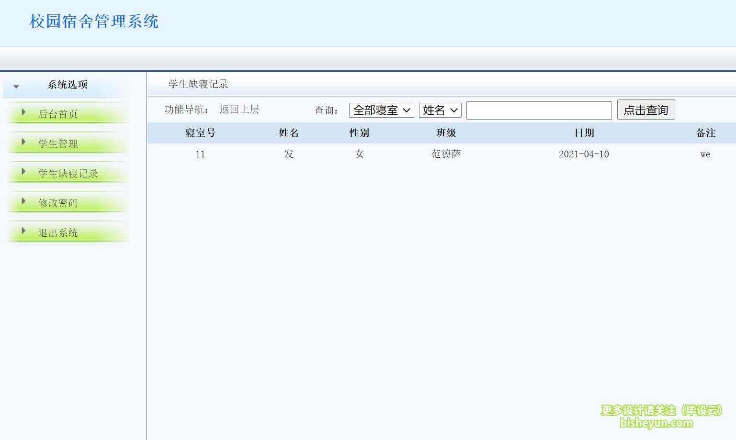Open the 全部寝室 dormitory dropdown
736x440 pixels.
[x=381, y=110]
